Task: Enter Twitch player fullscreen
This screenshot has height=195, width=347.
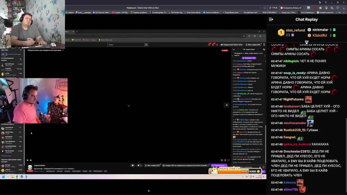Action: point(228,160)
